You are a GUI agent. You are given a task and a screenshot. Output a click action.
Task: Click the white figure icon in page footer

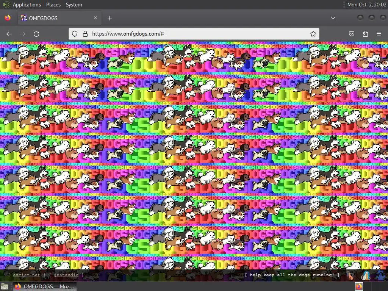pyautogui.click(x=366, y=275)
